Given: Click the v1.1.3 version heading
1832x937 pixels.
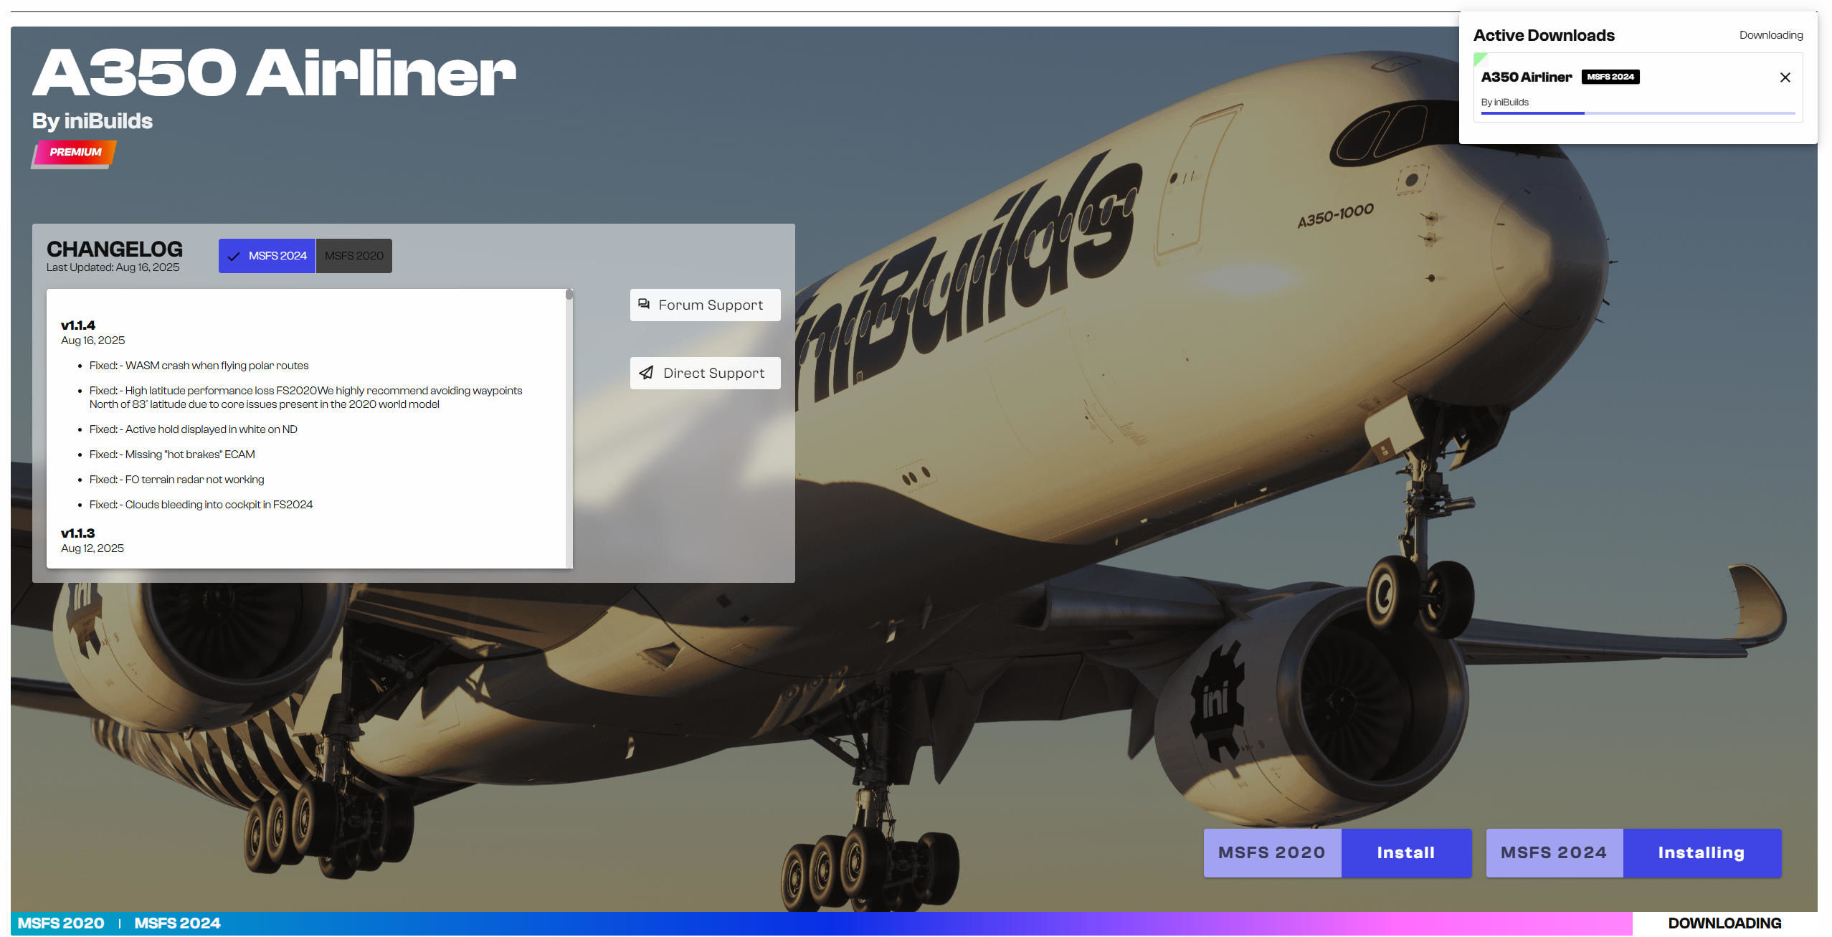Looking at the screenshot, I should pos(77,533).
